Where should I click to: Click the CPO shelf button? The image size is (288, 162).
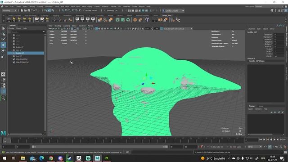[77, 19]
